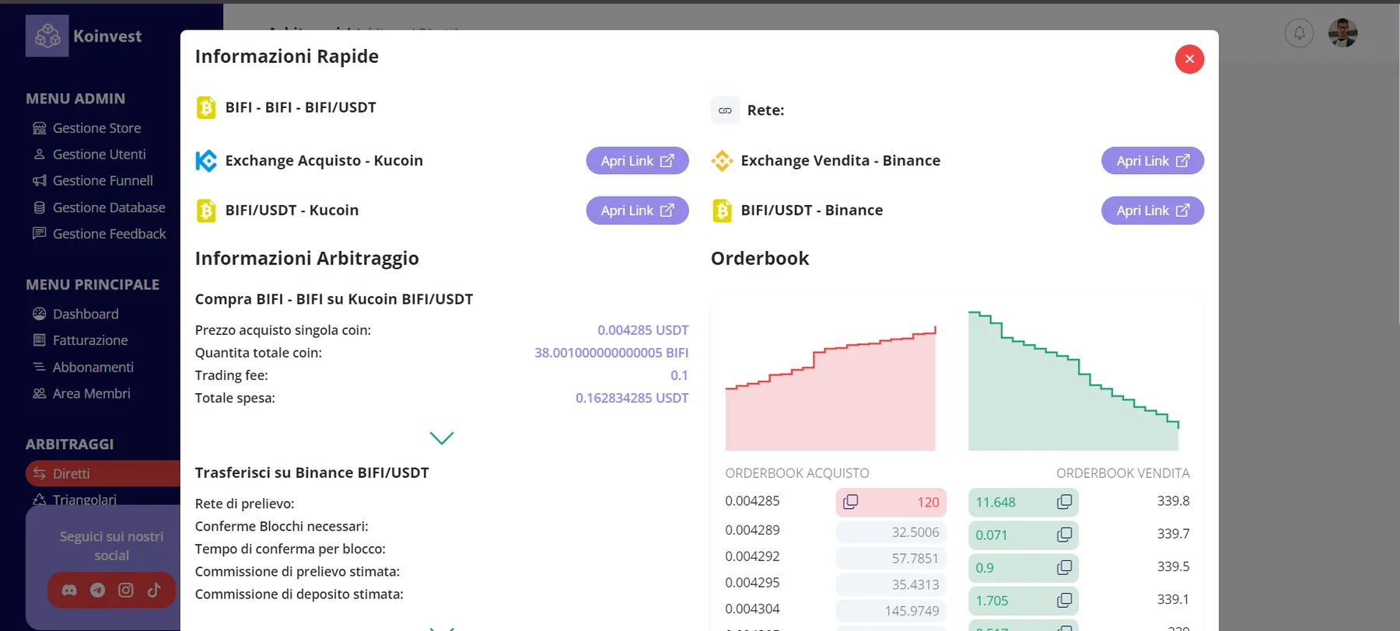
Task: Open Gestione Funnell menu item
Action: click(93, 181)
